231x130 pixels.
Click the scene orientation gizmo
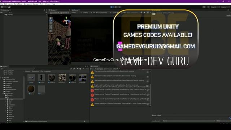click(66, 20)
